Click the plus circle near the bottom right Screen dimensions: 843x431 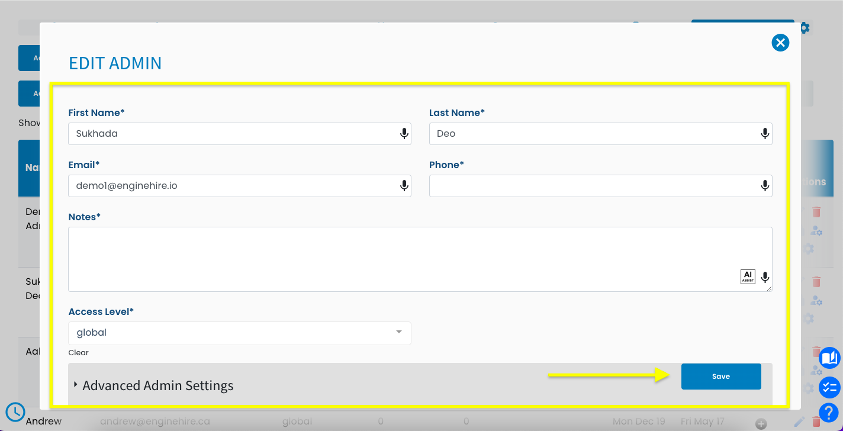point(761,424)
